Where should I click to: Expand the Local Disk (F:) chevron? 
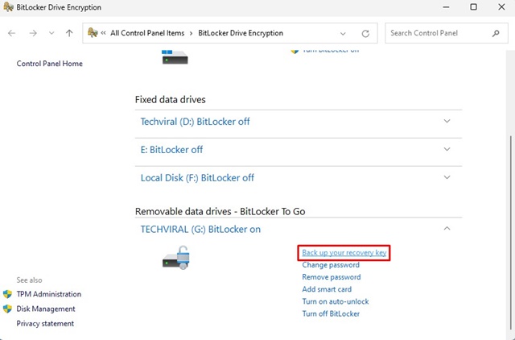coord(447,177)
